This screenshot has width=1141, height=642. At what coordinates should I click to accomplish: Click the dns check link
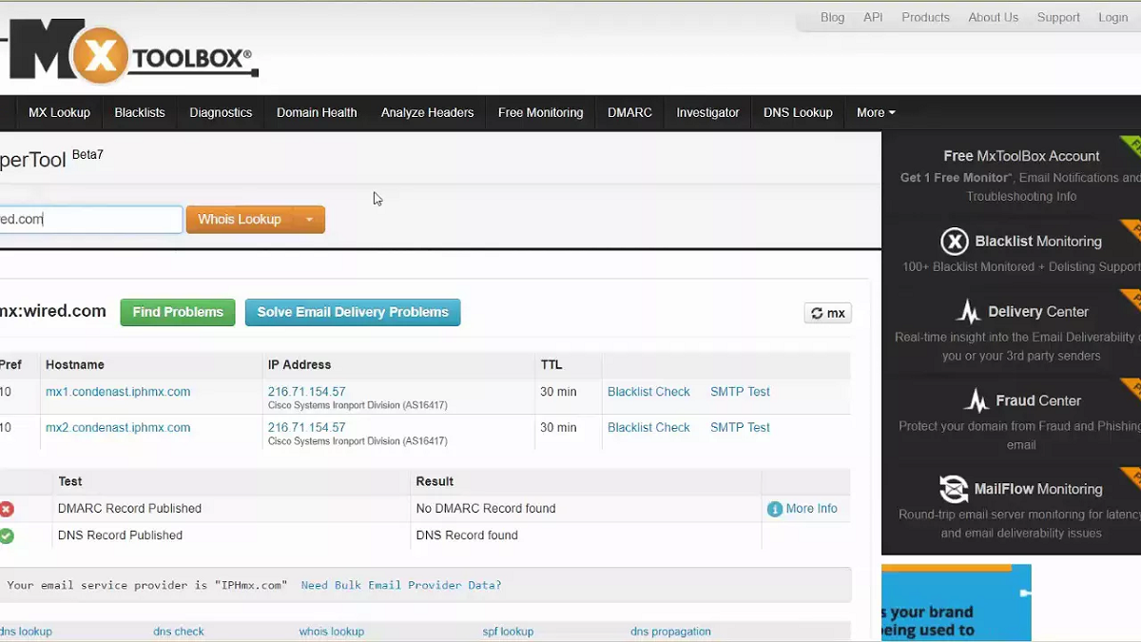click(179, 632)
